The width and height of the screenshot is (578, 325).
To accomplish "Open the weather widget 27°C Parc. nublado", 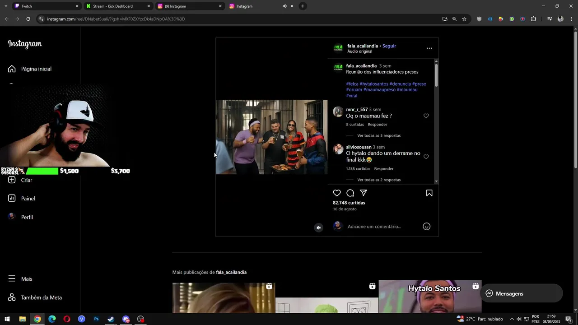I will (480, 319).
